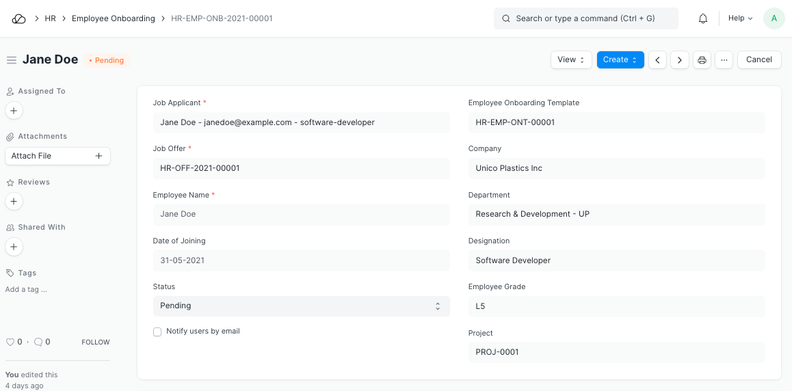Image resolution: width=792 pixels, height=391 pixels.
Task: Open the Status dropdown showing Pending
Action: [x=301, y=306]
